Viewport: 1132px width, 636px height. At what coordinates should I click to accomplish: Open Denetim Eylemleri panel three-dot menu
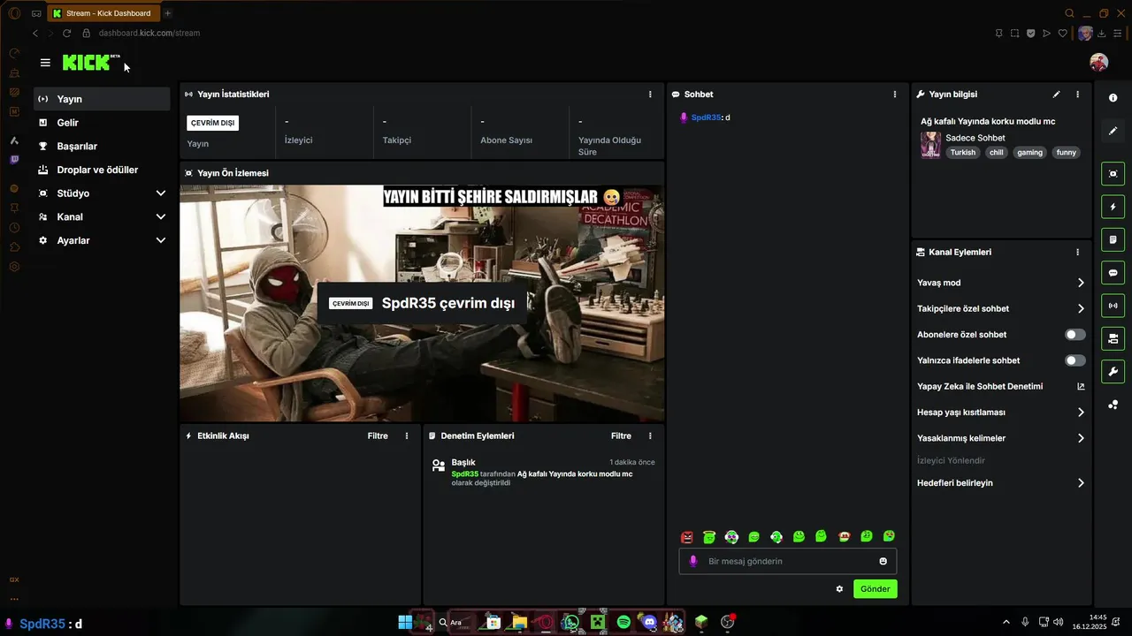(x=650, y=435)
